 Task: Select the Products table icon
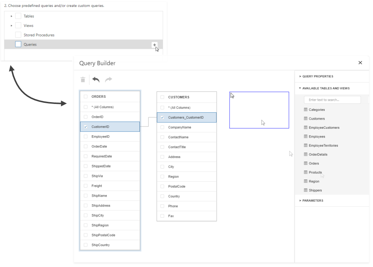[306, 172]
